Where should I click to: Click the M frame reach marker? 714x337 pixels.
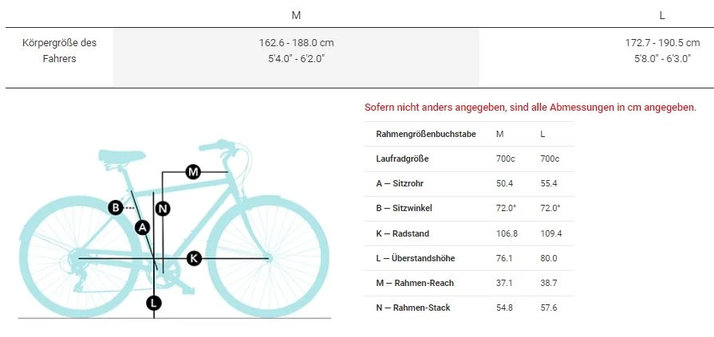192,171
